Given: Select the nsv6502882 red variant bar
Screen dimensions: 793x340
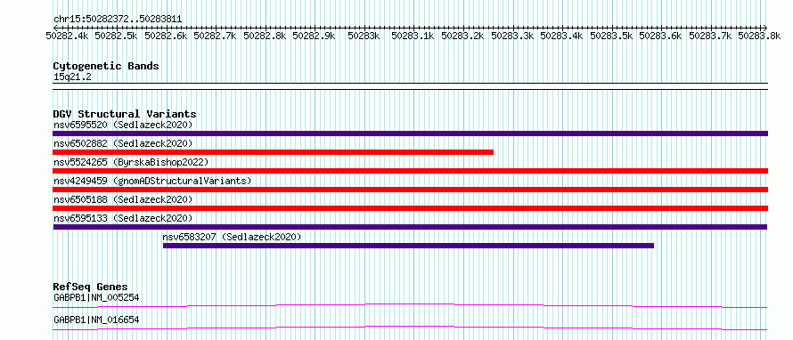Looking at the screenshot, I should [x=274, y=152].
